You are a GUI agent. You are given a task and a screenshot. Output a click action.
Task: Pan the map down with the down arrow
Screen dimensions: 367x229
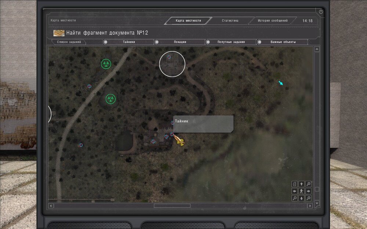pos(301,198)
